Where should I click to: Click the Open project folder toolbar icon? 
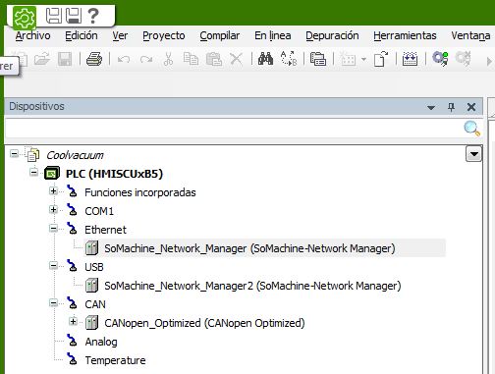click(x=42, y=59)
